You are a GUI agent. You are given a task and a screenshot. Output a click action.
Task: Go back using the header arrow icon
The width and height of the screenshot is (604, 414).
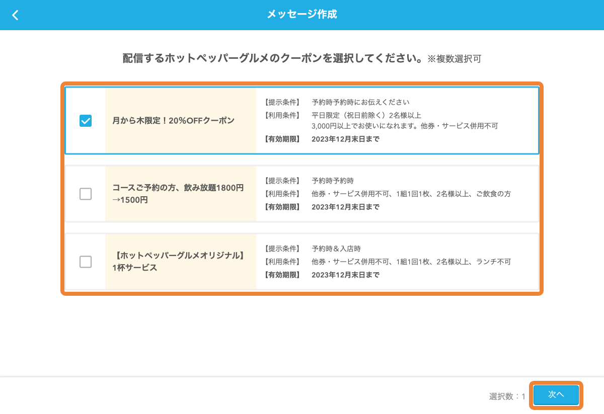[x=15, y=15]
